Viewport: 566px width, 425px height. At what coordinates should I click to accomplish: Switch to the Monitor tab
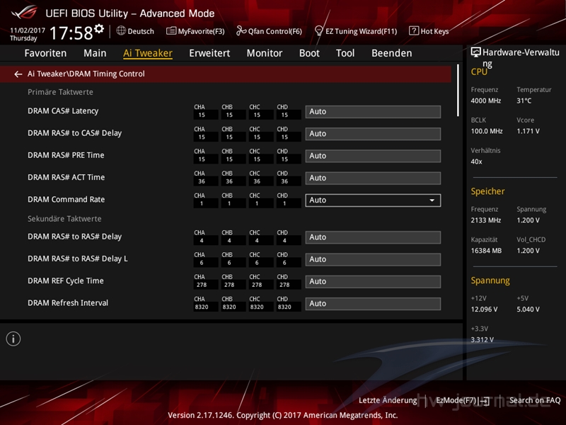265,53
